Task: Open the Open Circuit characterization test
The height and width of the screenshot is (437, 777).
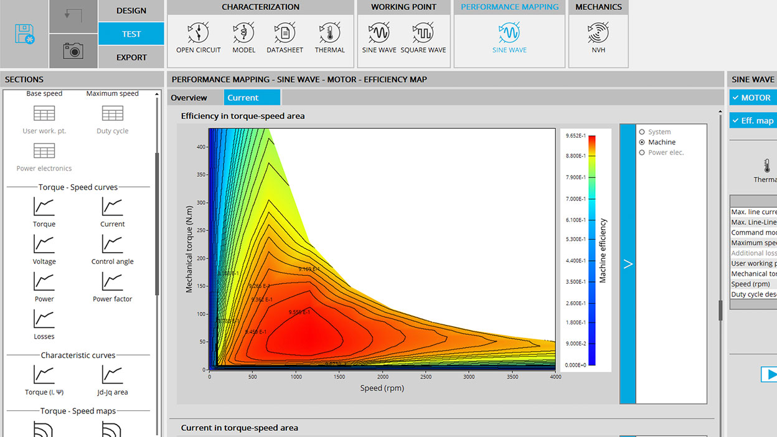Action: (198, 37)
